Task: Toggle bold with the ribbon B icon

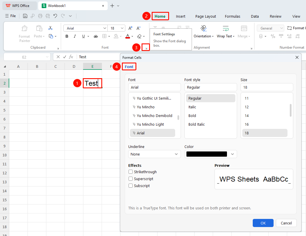Action: pyautogui.click(x=67, y=36)
